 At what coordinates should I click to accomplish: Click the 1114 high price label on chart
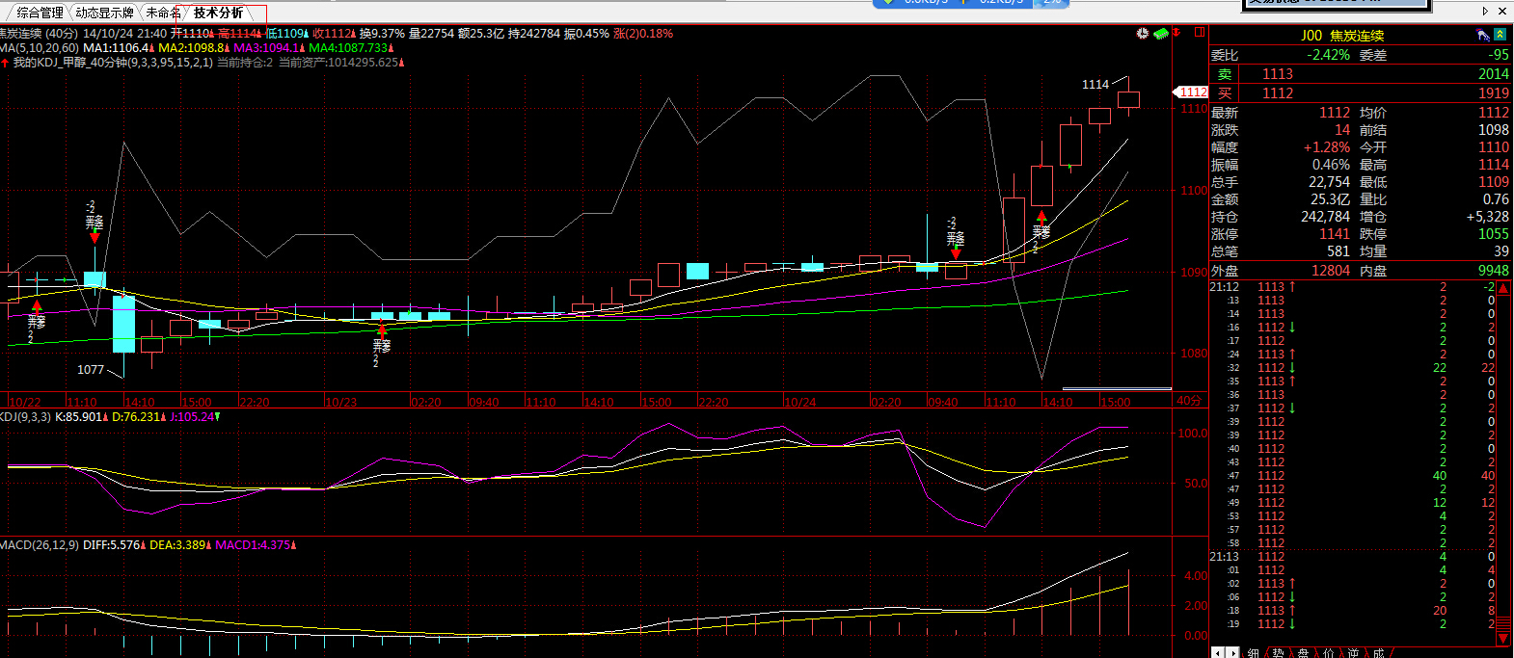1095,85
